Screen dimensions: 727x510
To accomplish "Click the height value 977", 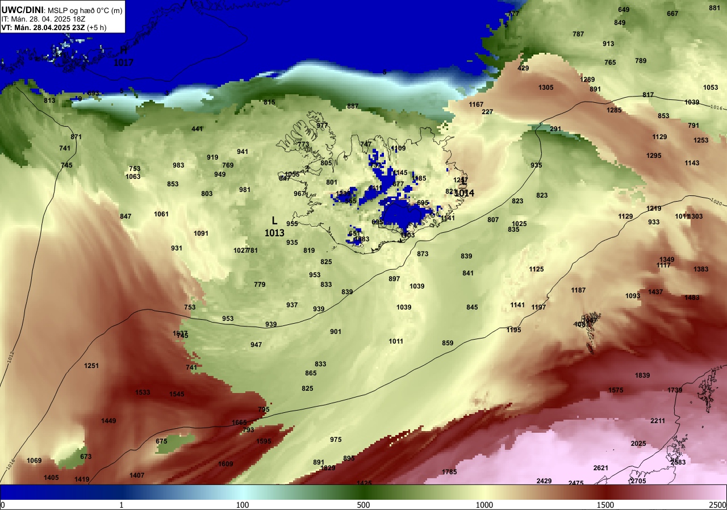I will point(322,126).
